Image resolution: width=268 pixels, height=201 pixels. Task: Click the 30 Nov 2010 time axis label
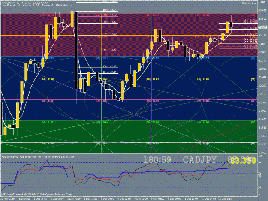pyautogui.click(x=8, y=199)
